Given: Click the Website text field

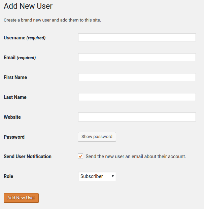Looking at the screenshot, I should coord(137,117).
